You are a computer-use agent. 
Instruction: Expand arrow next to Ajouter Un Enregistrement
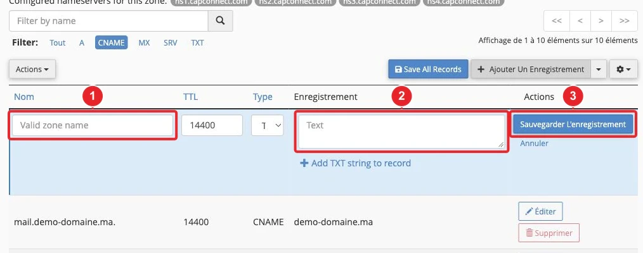[x=599, y=70]
